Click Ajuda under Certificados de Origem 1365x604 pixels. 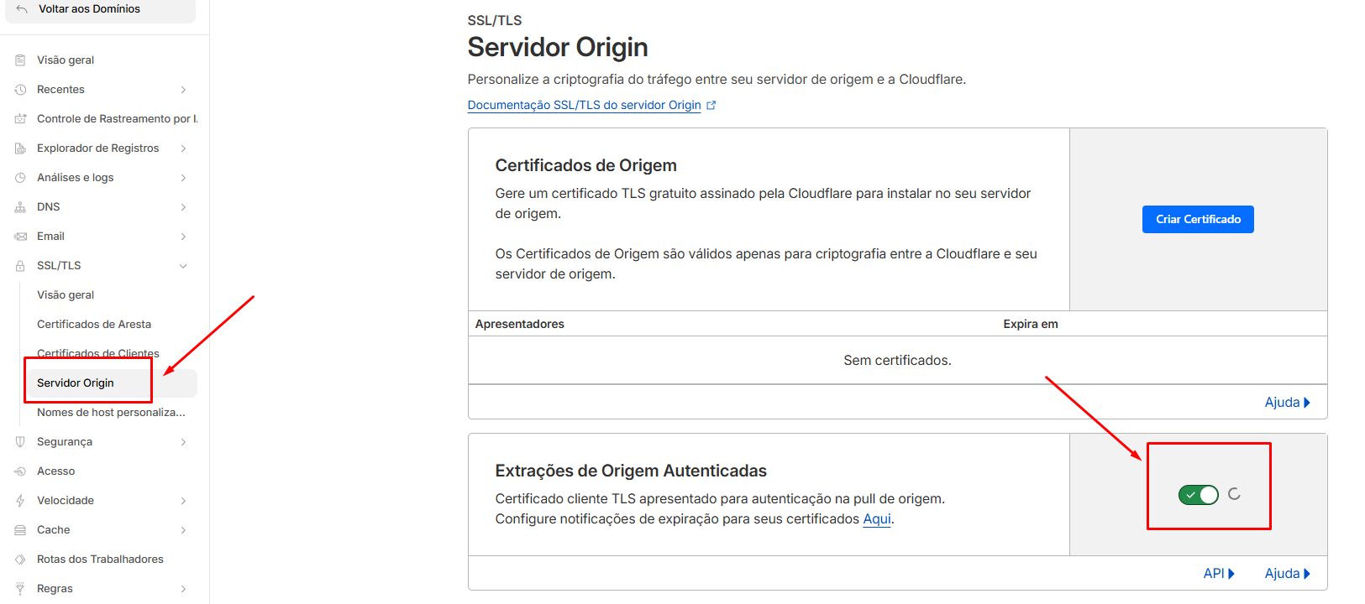1288,403
